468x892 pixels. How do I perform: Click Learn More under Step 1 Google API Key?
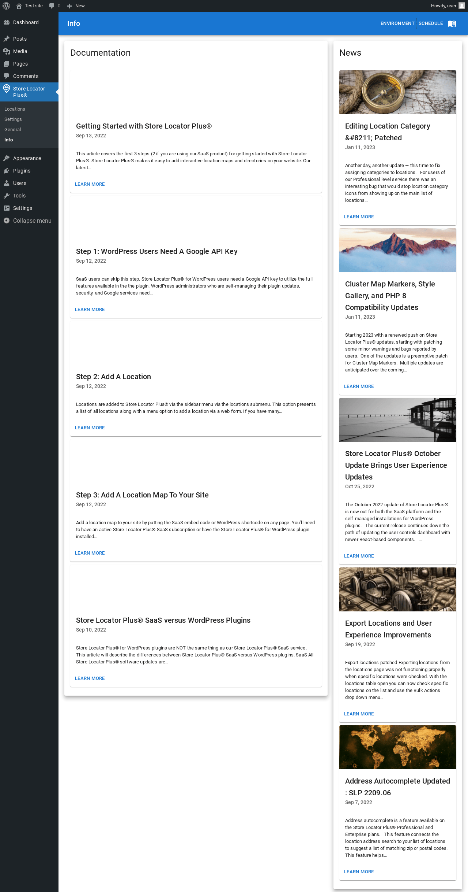point(90,310)
